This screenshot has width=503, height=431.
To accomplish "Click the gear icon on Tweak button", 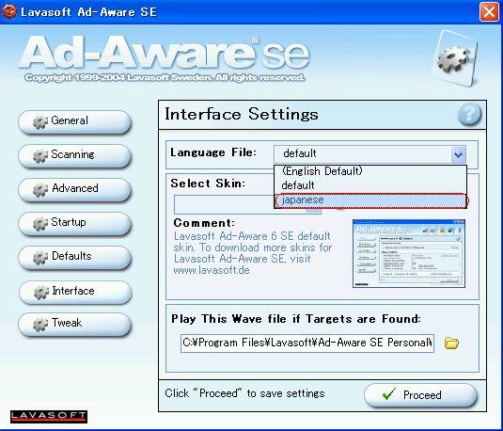I will pyautogui.click(x=40, y=324).
